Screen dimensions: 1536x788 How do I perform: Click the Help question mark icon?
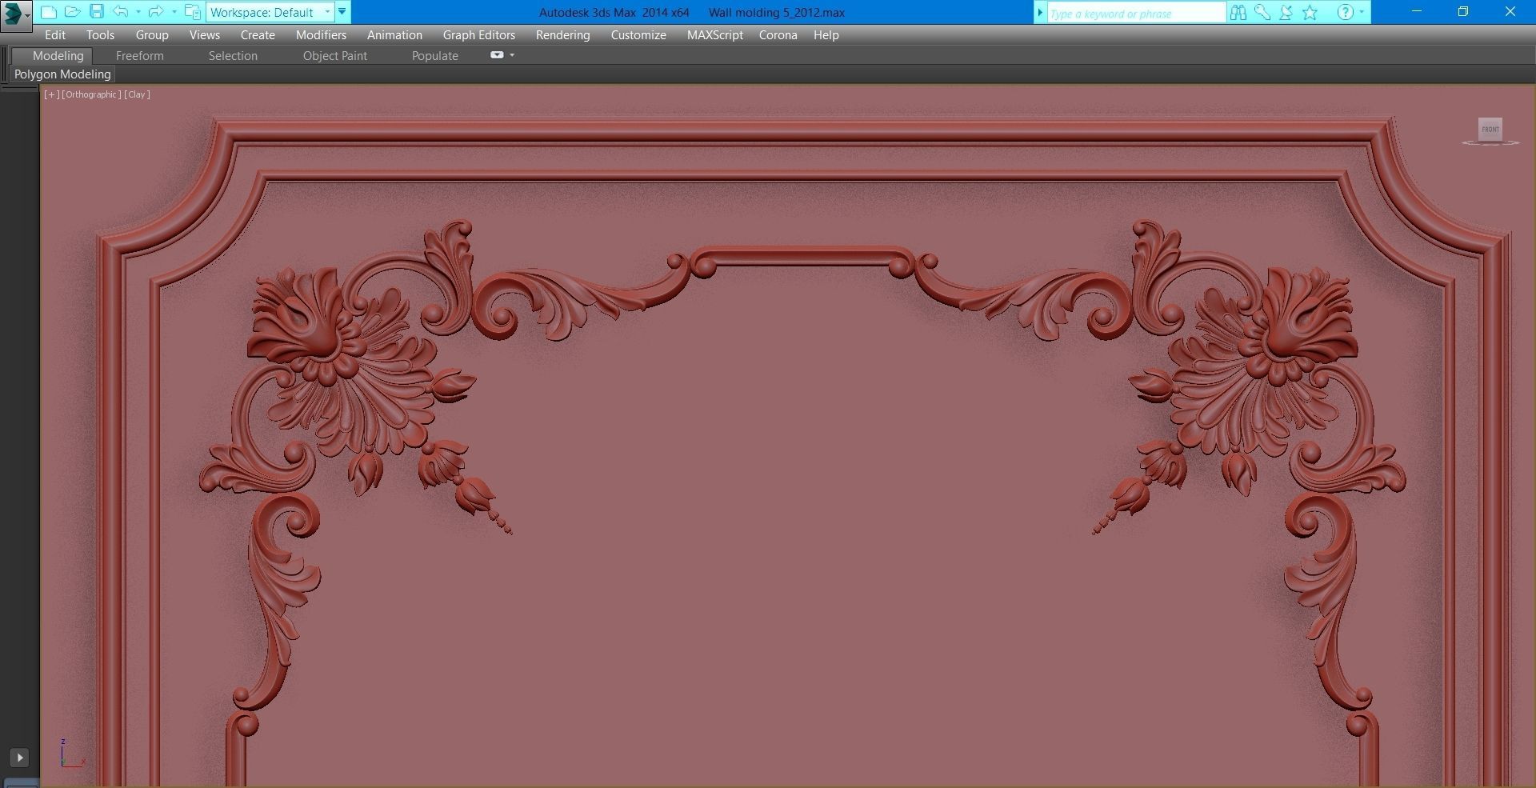coord(1346,12)
